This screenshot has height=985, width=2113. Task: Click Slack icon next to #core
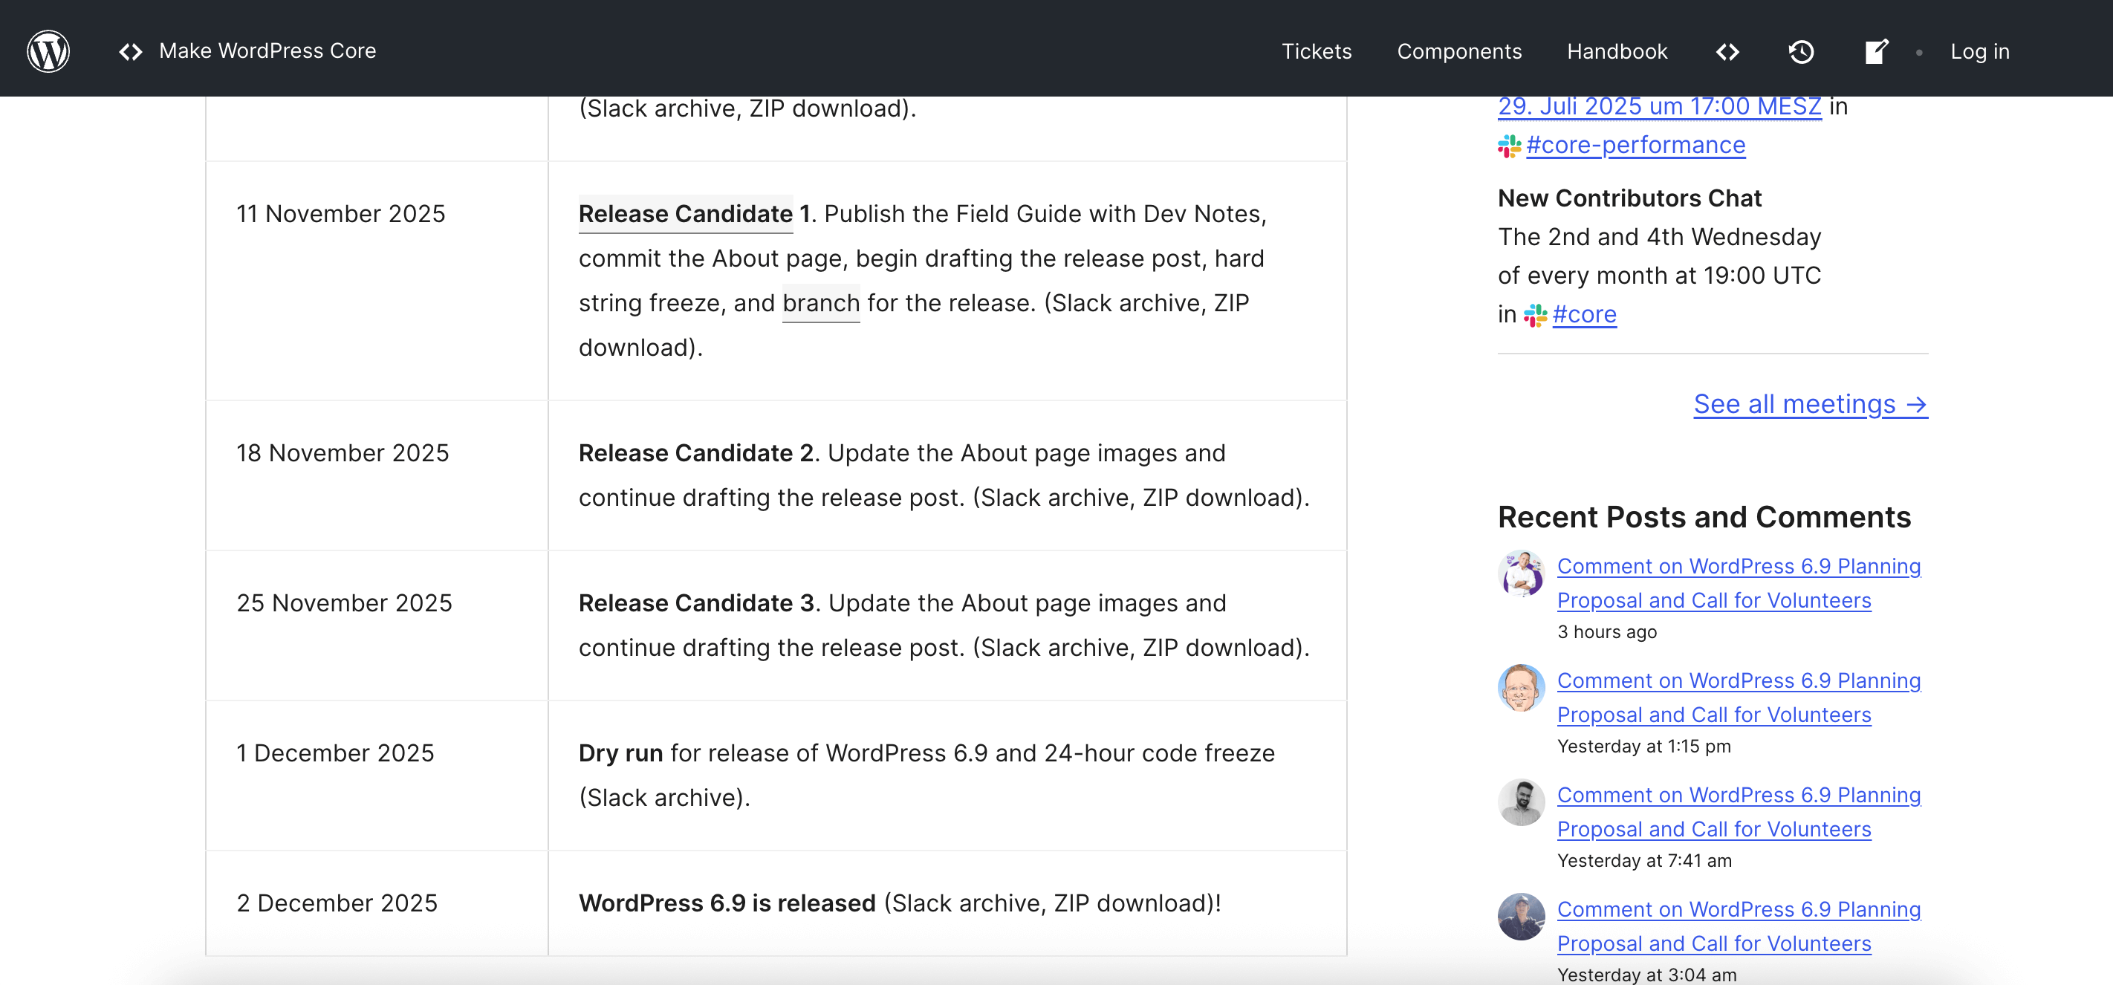click(x=1535, y=315)
